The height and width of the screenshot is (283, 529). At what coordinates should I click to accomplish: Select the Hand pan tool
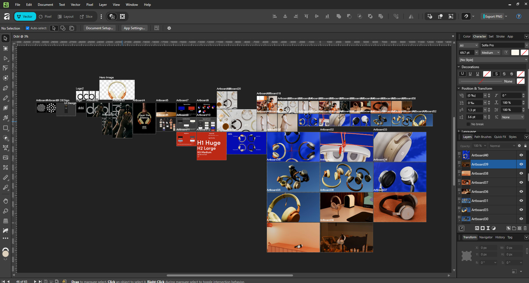pos(5,201)
